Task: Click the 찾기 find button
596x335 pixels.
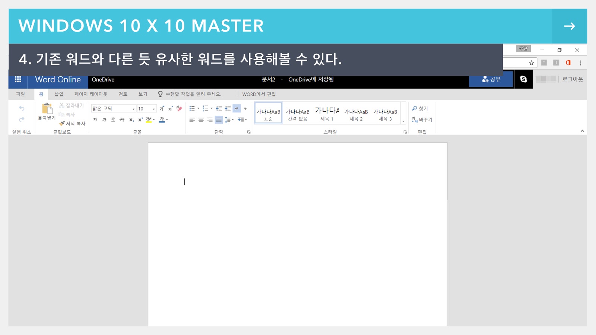Action: point(420,109)
